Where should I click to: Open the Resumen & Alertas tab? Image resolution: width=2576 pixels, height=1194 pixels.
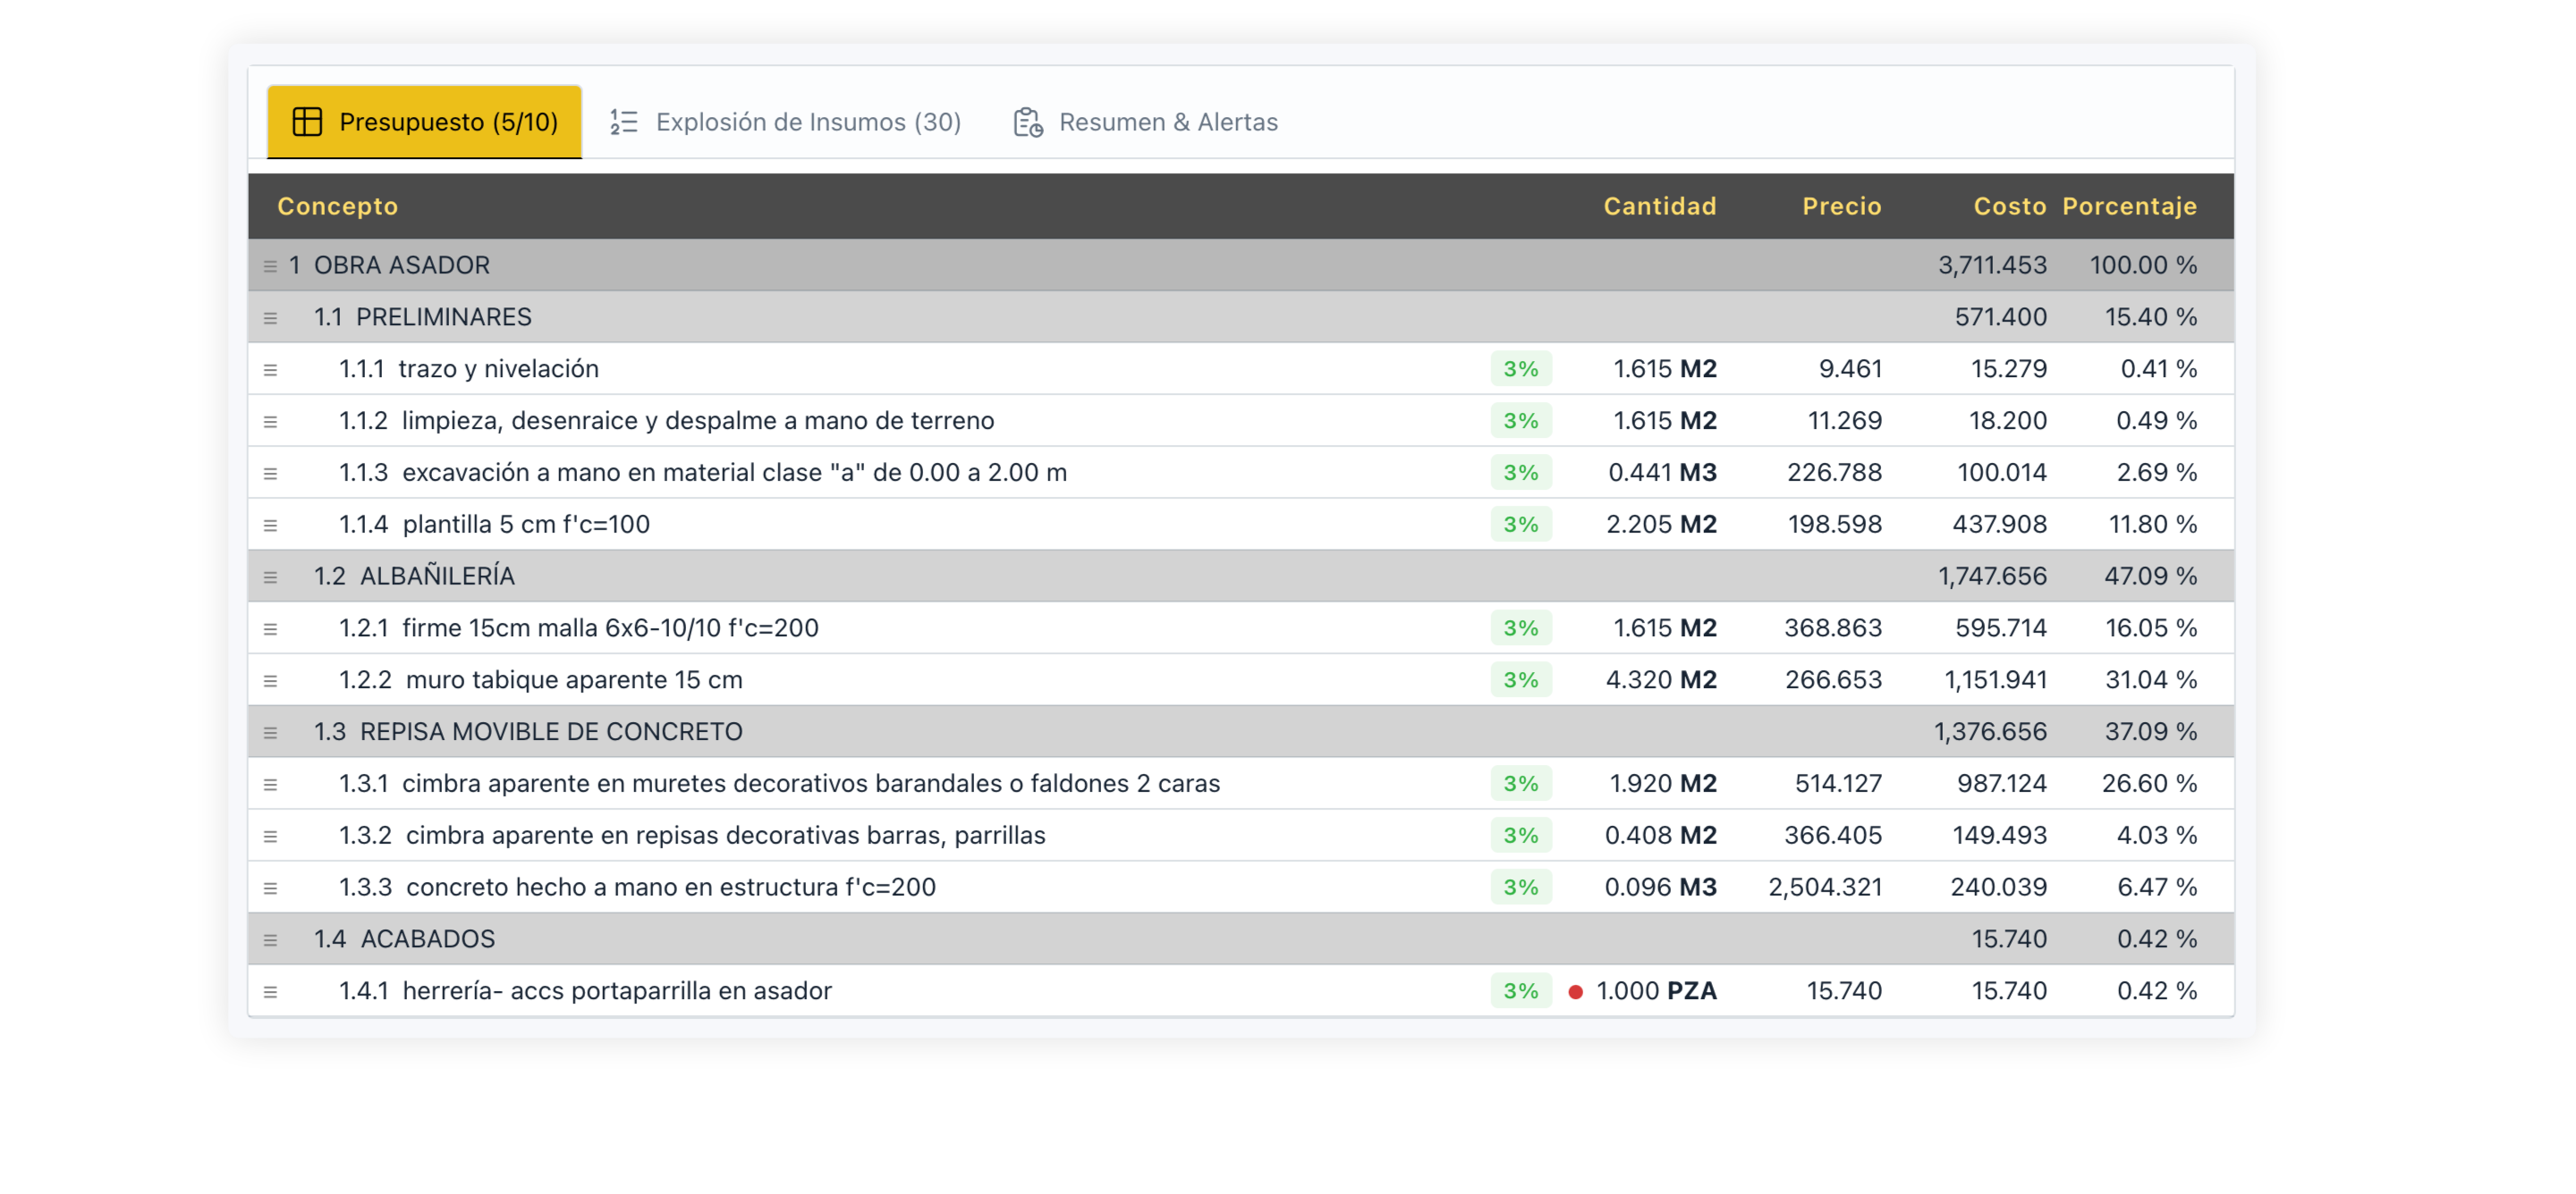[x=1146, y=122]
